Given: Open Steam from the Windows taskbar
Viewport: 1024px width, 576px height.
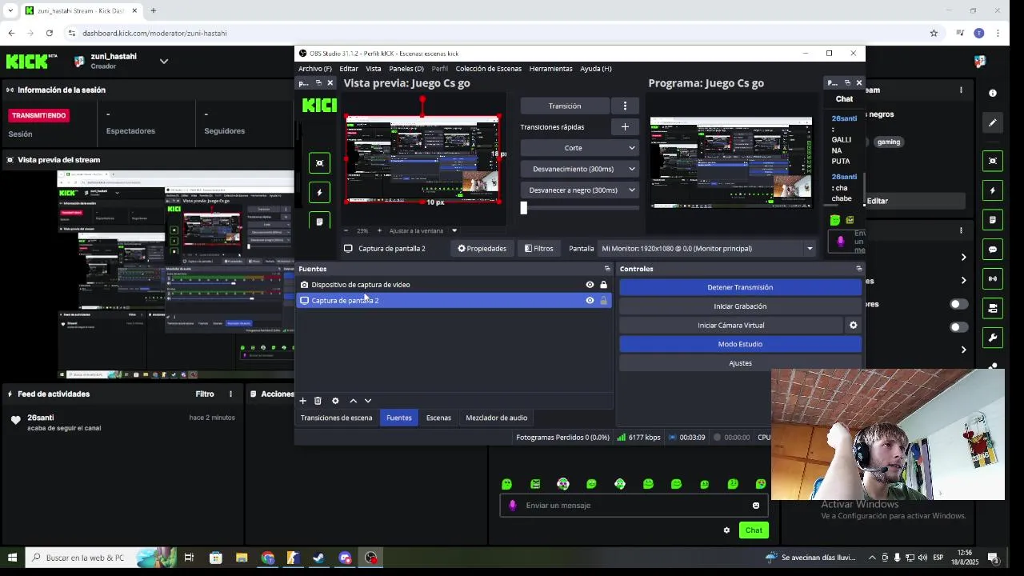Looking at the screenshot, I should (x=318, y=558).
